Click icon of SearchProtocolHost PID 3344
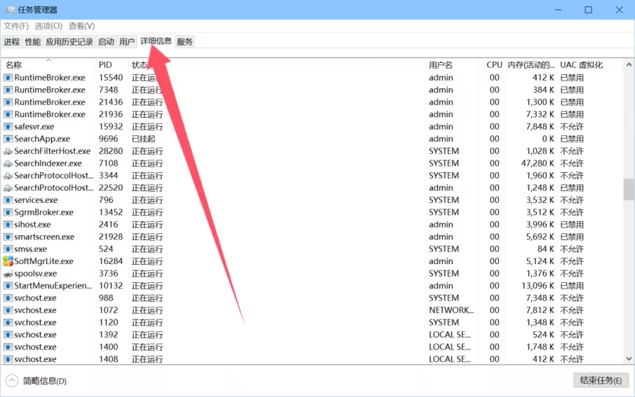 point(8,176)
